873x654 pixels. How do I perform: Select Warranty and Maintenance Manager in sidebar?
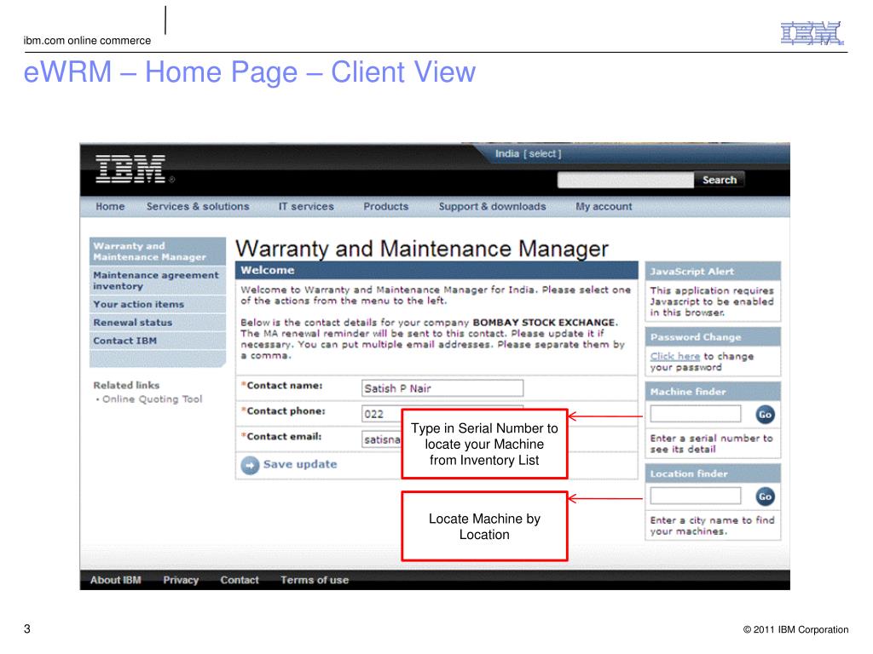click(158, 251)
